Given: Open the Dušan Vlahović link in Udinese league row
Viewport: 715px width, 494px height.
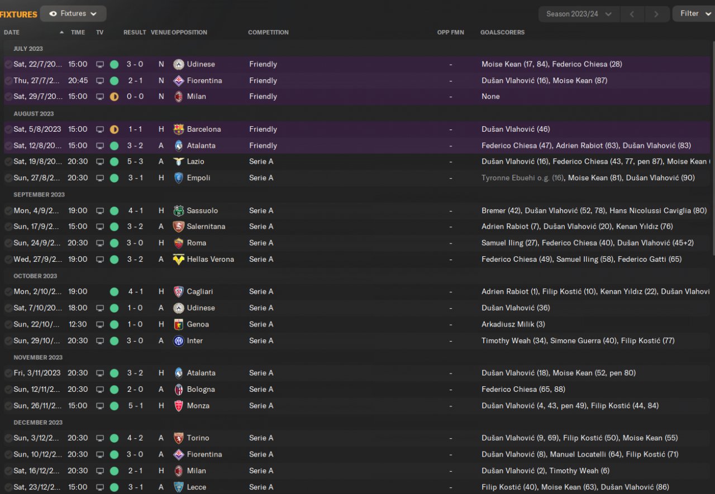Looking at the screenshot, I should pyautogui.click(x=508, y=308).
